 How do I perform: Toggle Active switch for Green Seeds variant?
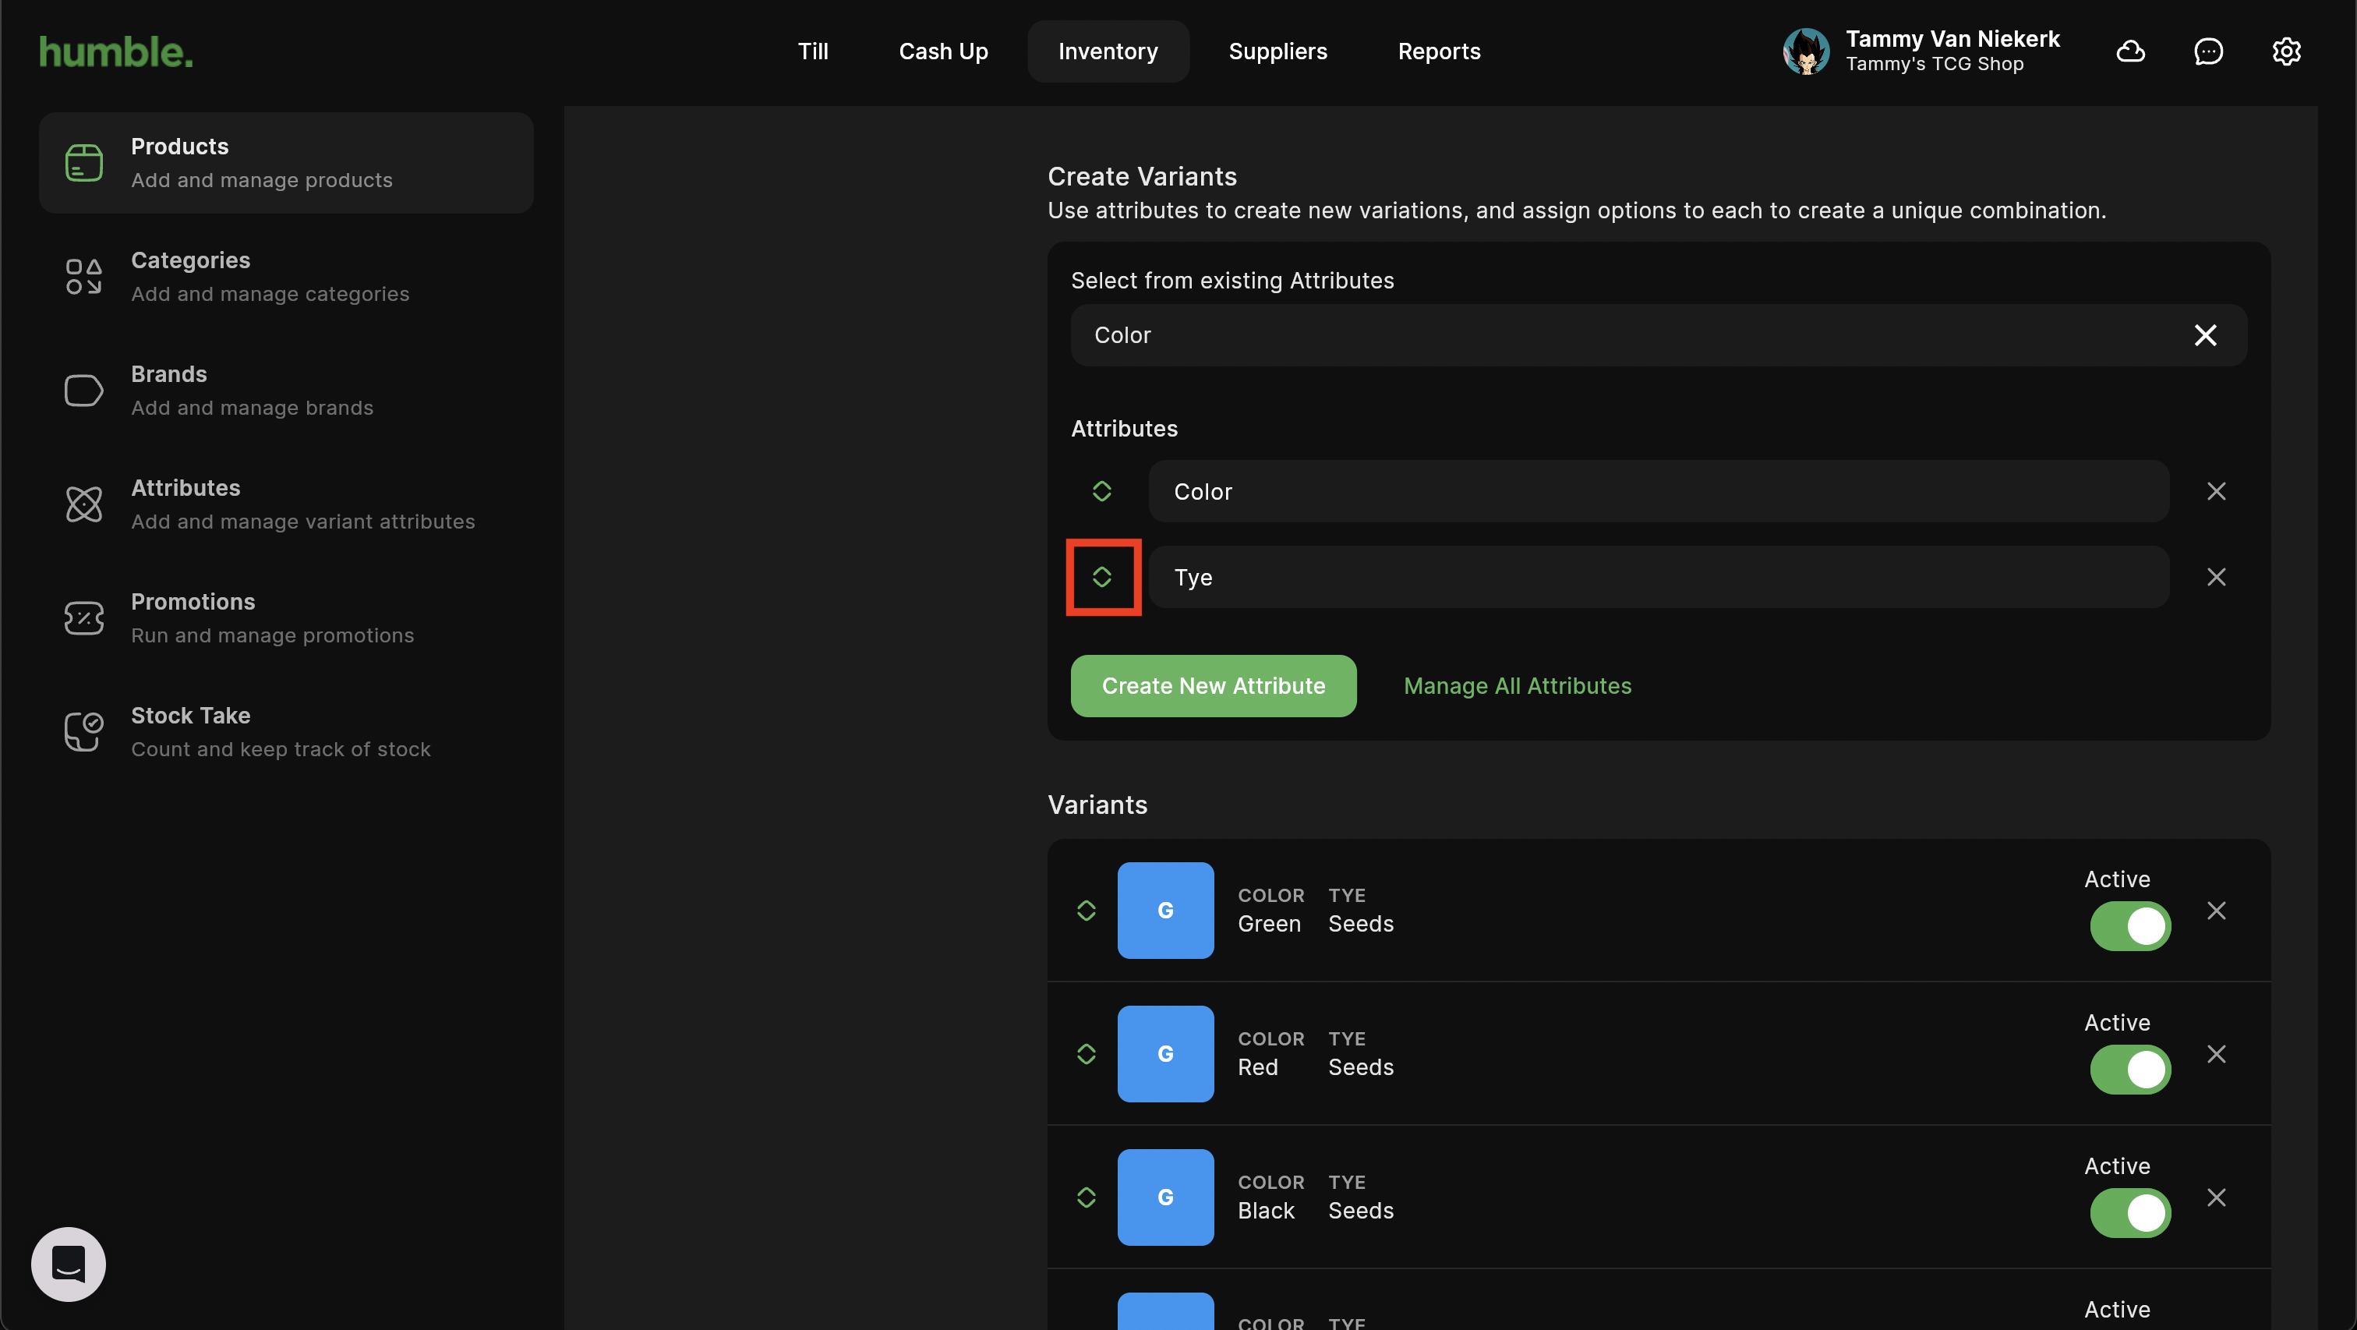tap(2129, 925)
